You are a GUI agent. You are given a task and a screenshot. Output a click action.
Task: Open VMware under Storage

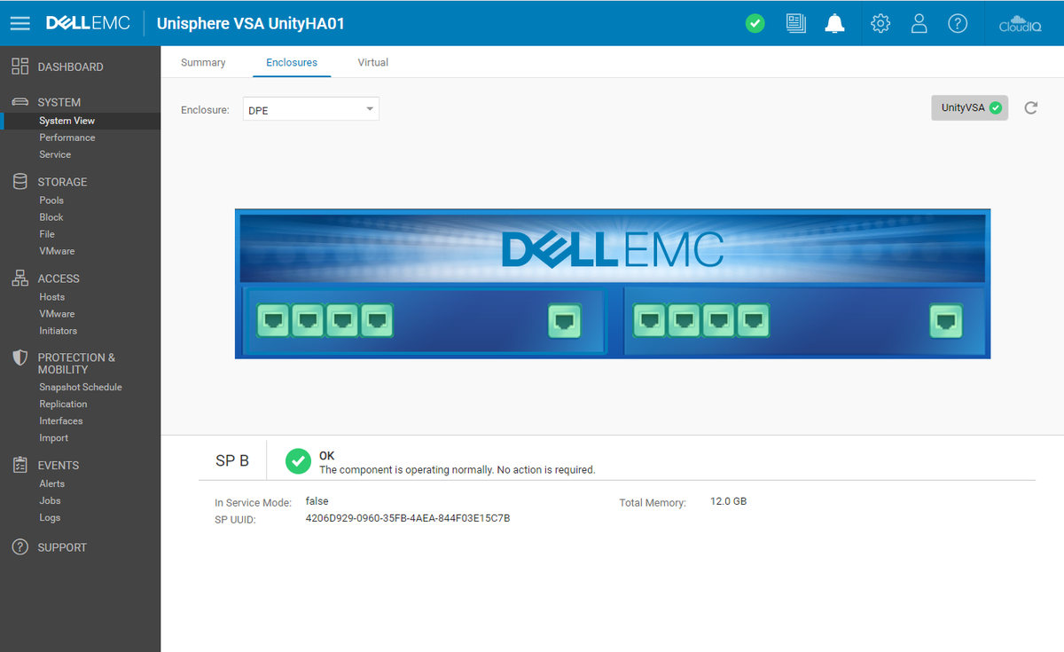click(57, 251)
